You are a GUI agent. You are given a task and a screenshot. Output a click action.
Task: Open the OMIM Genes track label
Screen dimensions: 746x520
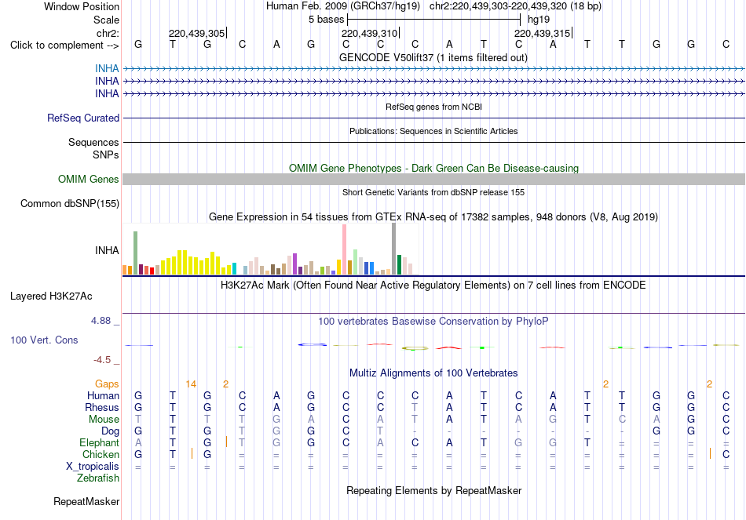(x=89, y=179)
